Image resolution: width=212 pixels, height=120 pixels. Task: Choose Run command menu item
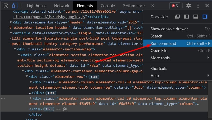(177, 44)
